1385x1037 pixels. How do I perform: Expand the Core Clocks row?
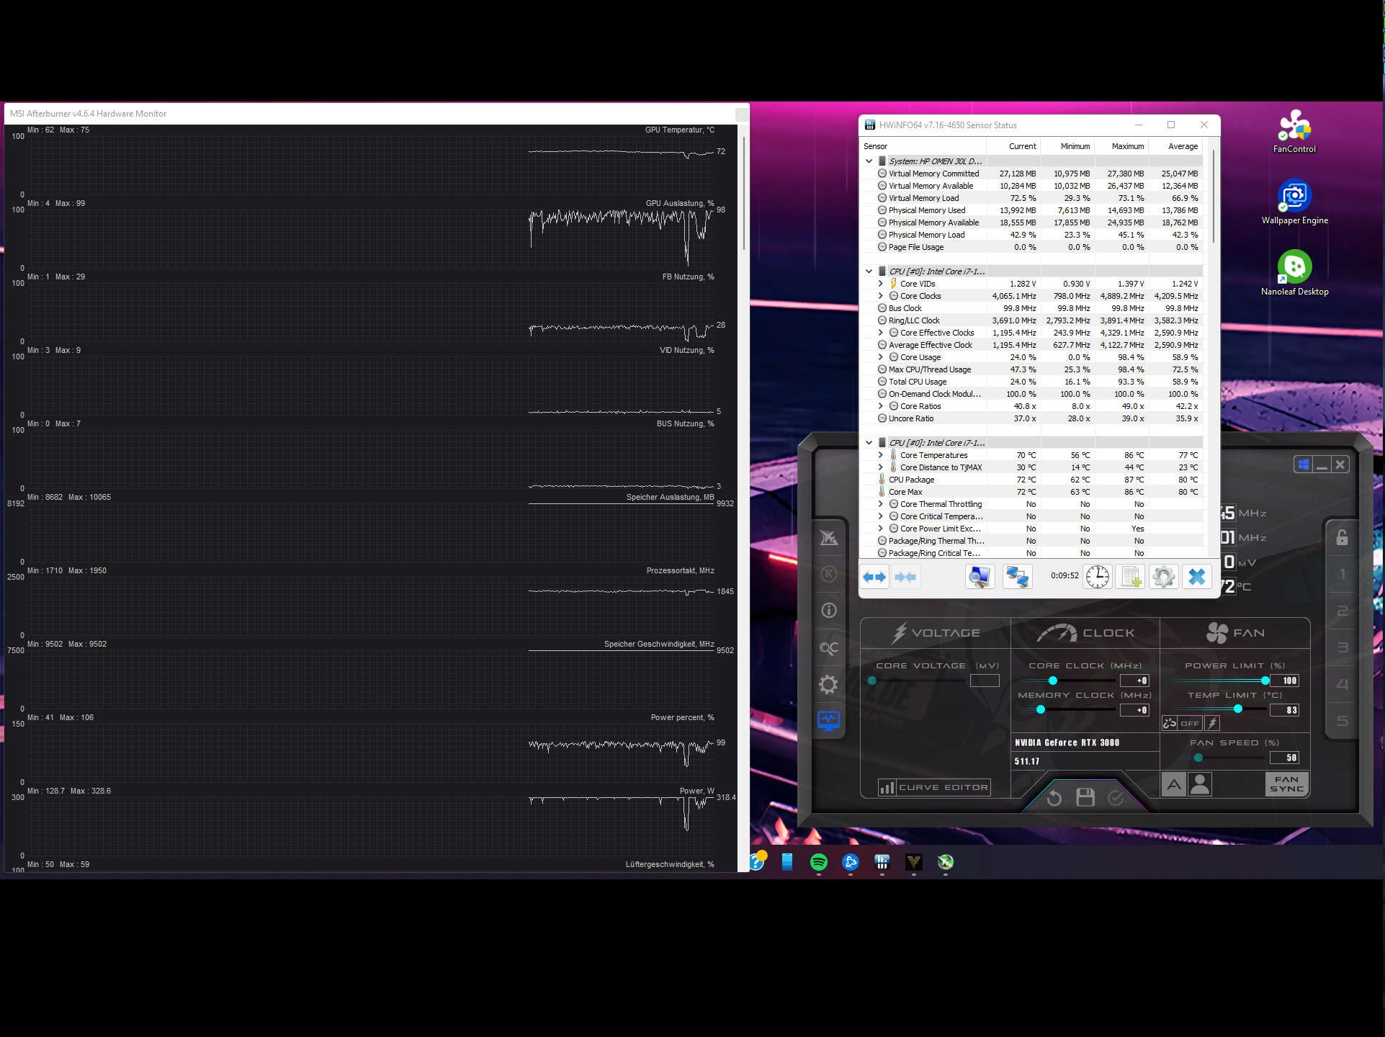pos(880,296)
